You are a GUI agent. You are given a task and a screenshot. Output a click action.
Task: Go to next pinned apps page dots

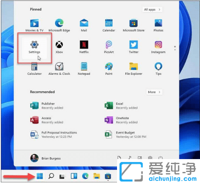point(175,48)
